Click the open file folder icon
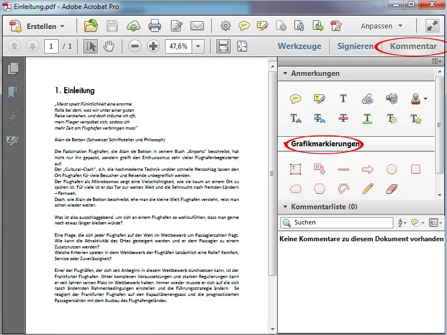The height and width of the screenshot is (335, 447). click(x=91, y=26)
